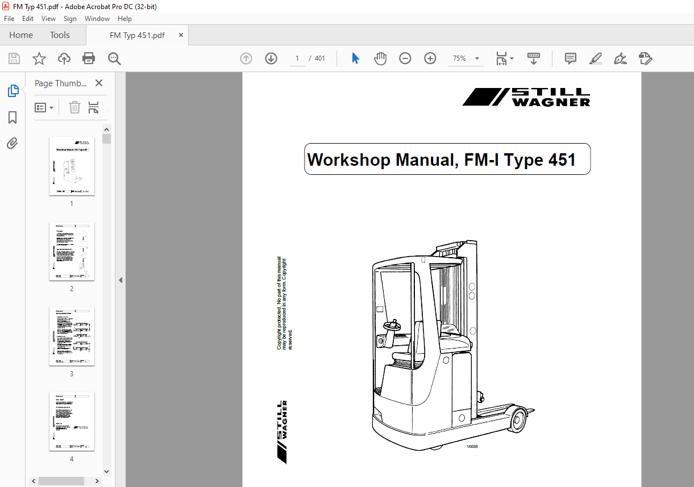The image size is (694, 487).
Task: Zoom in with plus icon
Action: (430, 58)
